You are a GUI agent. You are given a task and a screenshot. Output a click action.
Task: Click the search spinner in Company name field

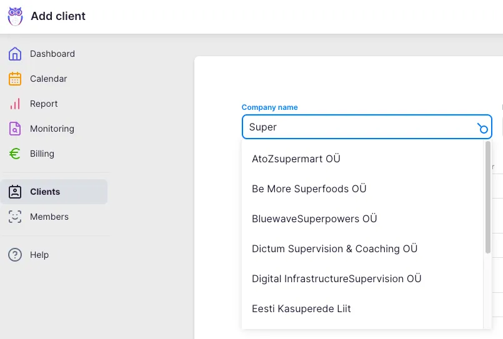482,128
